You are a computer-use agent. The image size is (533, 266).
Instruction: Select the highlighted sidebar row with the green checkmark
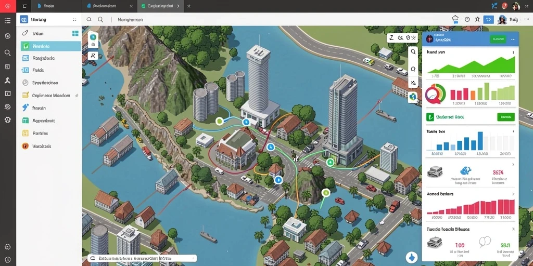point(50,46)
